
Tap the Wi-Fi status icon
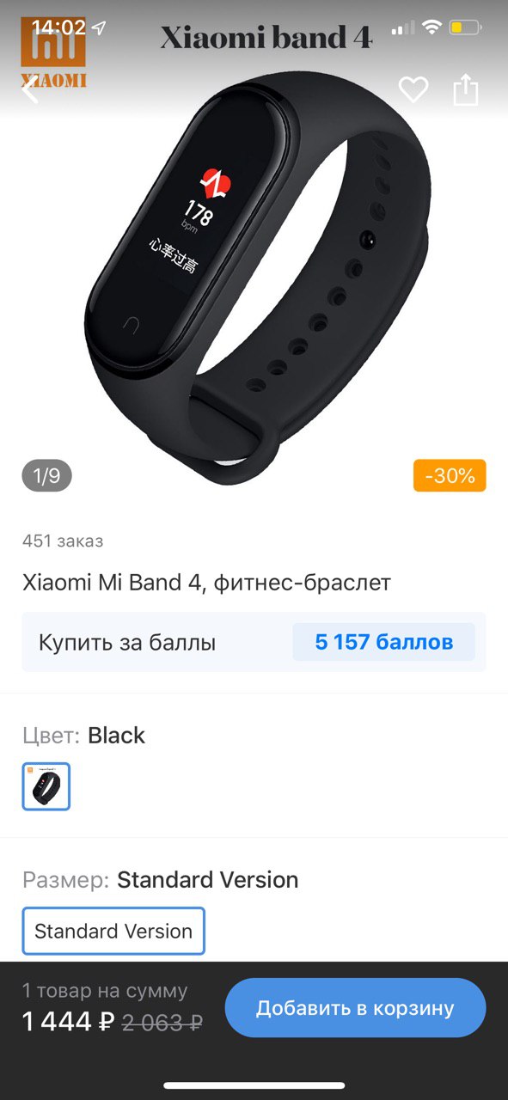pos(431,27)
